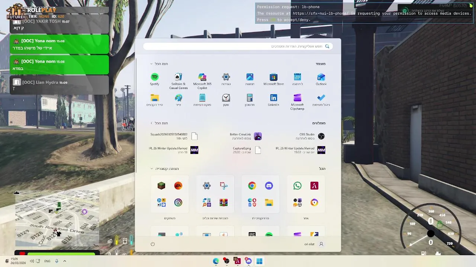Launch Minecraft from the games category
Viewport: 476px width, 267px height.
point(161,186)
